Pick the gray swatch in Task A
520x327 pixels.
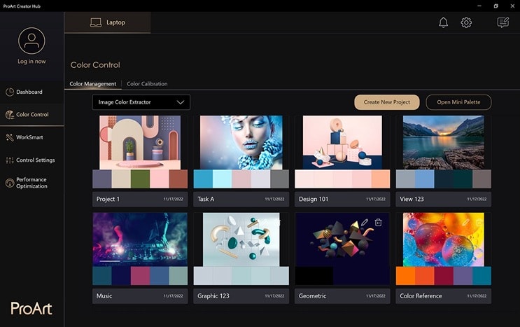coord(279,179)
